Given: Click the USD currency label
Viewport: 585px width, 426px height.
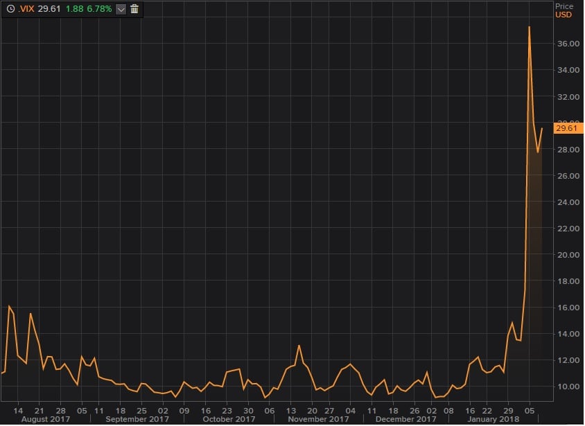Looking at the screenshot, I should [x=563, y=15].
